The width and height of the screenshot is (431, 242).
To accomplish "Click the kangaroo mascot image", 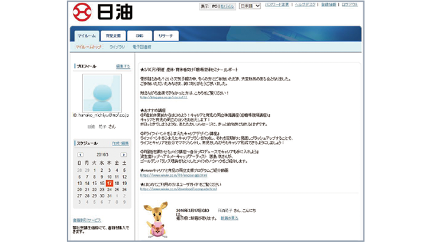I will coord(156,220).
